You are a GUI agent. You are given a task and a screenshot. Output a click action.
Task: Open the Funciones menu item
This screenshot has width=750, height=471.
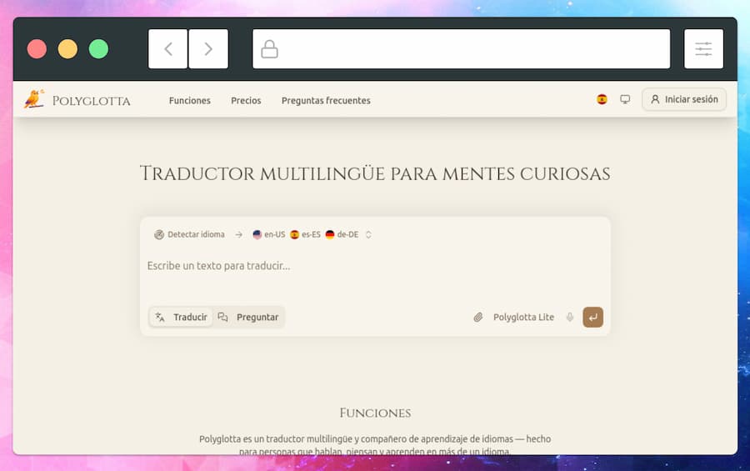189,101
